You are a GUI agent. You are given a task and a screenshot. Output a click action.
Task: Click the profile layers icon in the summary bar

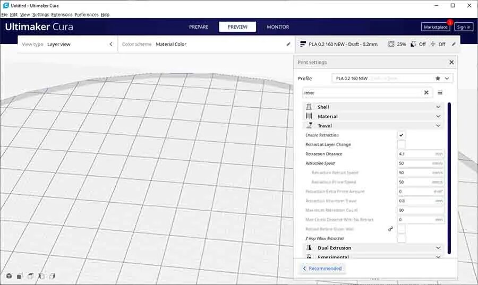303,44
